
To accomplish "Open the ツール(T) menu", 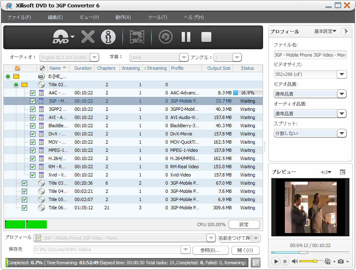I will [x=157, y=17].
